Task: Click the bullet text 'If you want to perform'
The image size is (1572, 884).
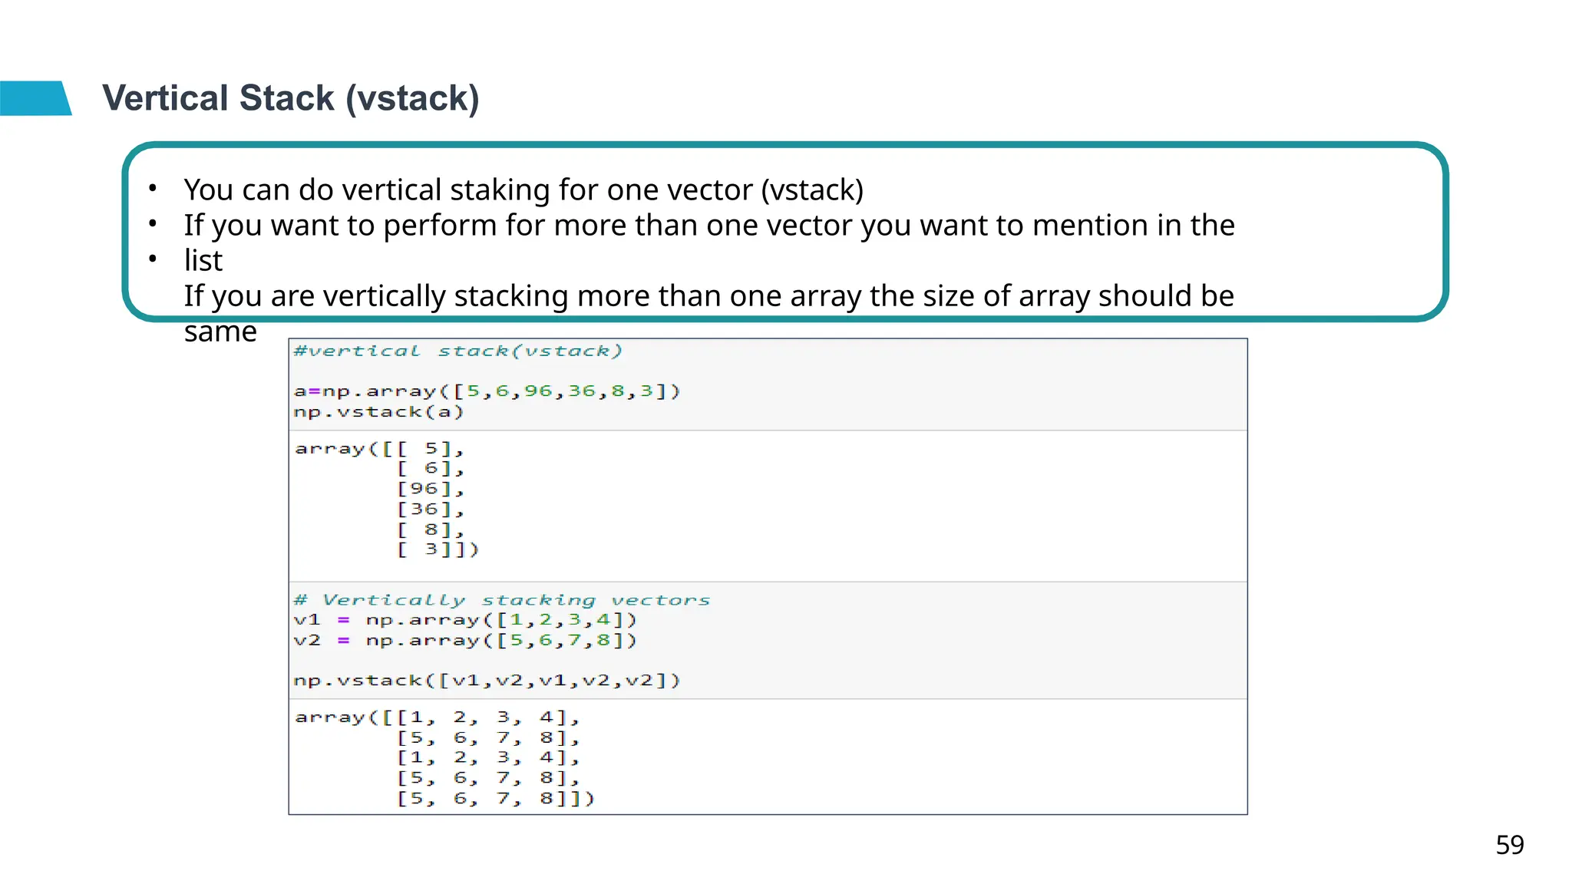Action: click(x=708, y=226)
